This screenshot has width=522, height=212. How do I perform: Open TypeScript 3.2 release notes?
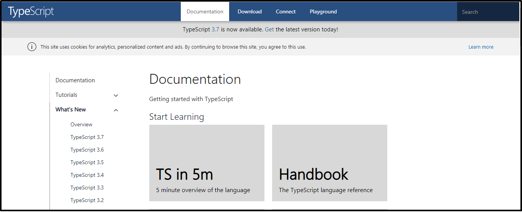87,200
